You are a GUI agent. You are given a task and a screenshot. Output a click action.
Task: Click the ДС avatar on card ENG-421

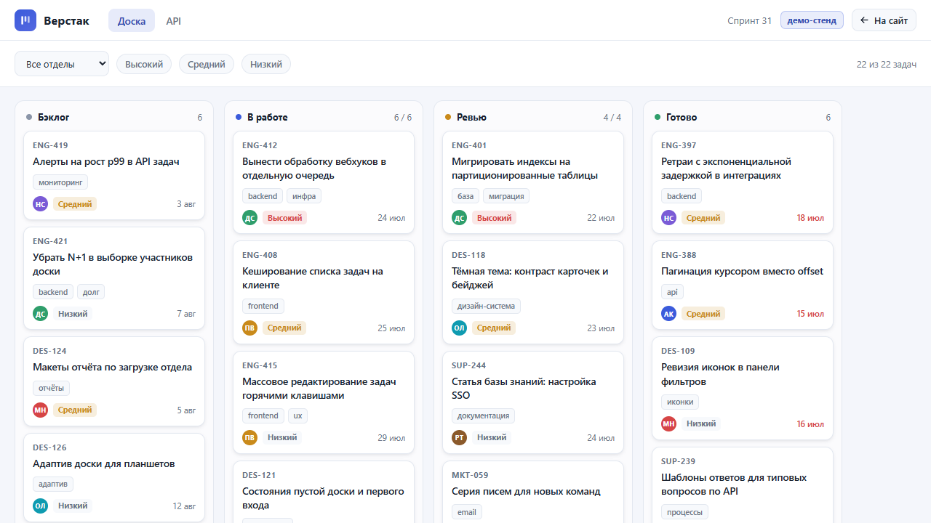coord(41,314)
